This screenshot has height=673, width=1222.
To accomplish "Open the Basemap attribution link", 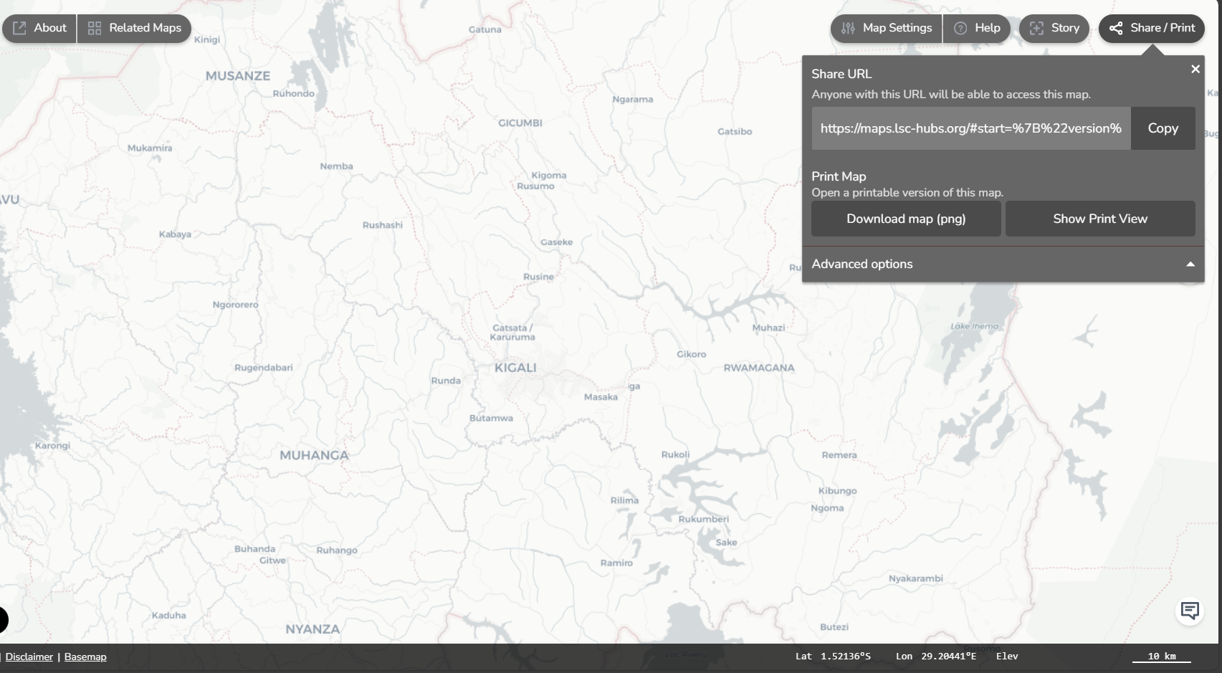I will pyautogui.click(x=85, y=657).
